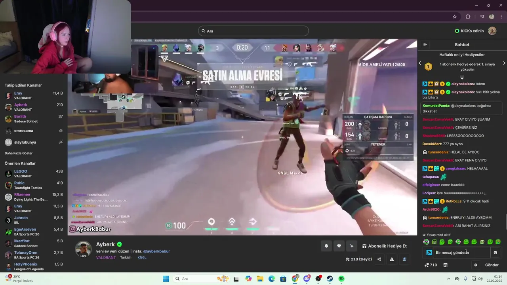Open Windows Start menu

166,279
